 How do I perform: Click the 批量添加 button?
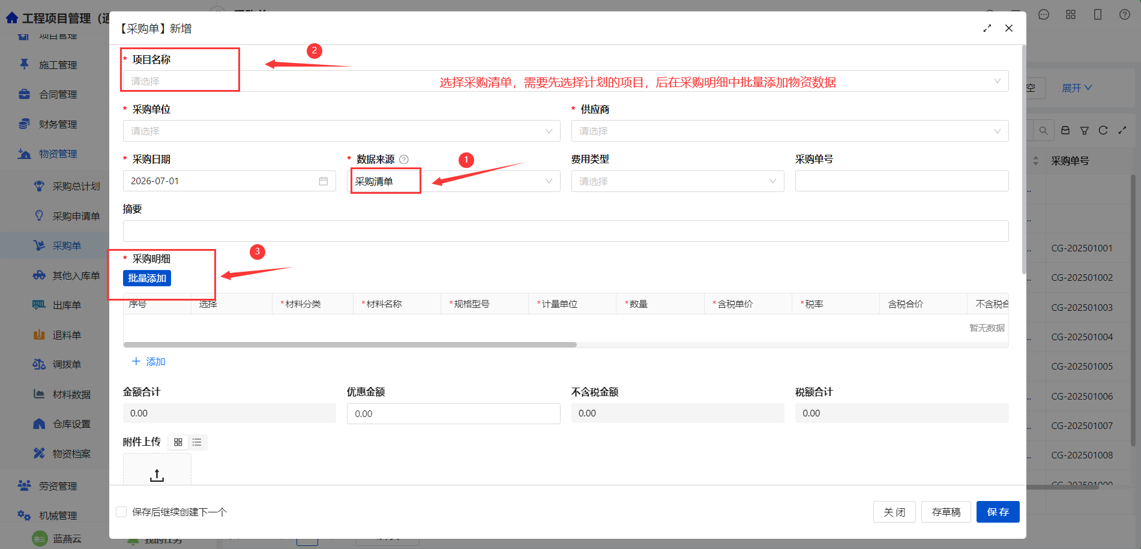(147, 278)
